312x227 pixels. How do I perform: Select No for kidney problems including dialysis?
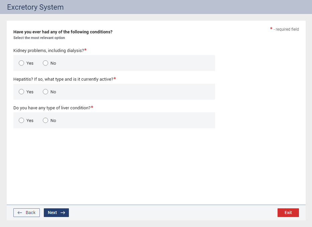[x=45, y=63]
